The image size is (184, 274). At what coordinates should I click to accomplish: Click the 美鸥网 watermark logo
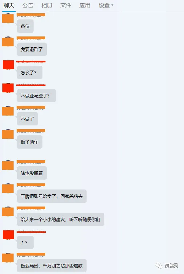pyautogui.click(x=167, y=265)
